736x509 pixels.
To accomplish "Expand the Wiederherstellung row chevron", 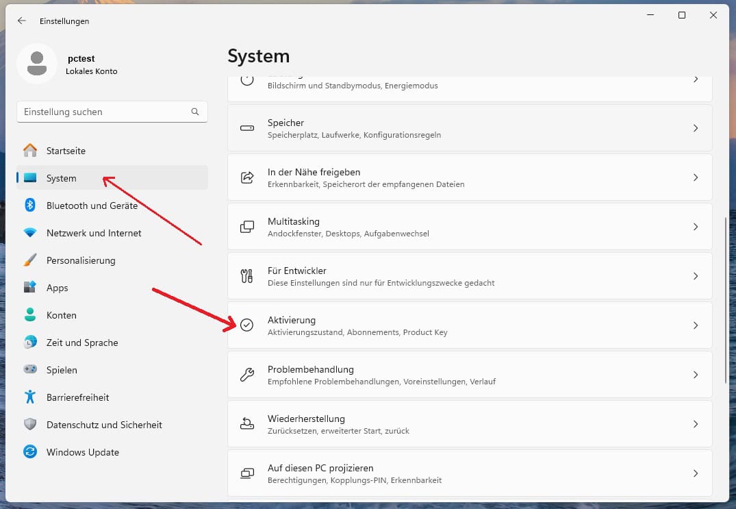I will click(x=695, y=424).
